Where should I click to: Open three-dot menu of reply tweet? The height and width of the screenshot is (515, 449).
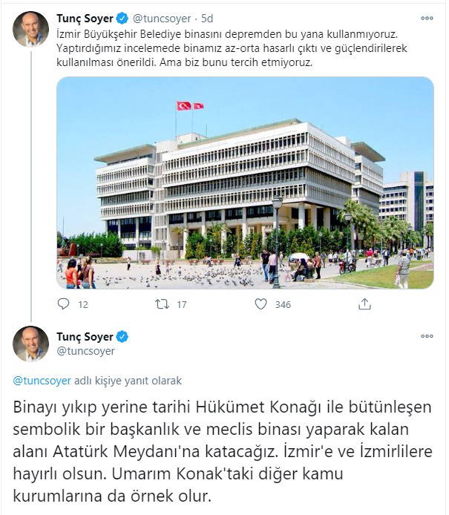[x=427, y=336]
